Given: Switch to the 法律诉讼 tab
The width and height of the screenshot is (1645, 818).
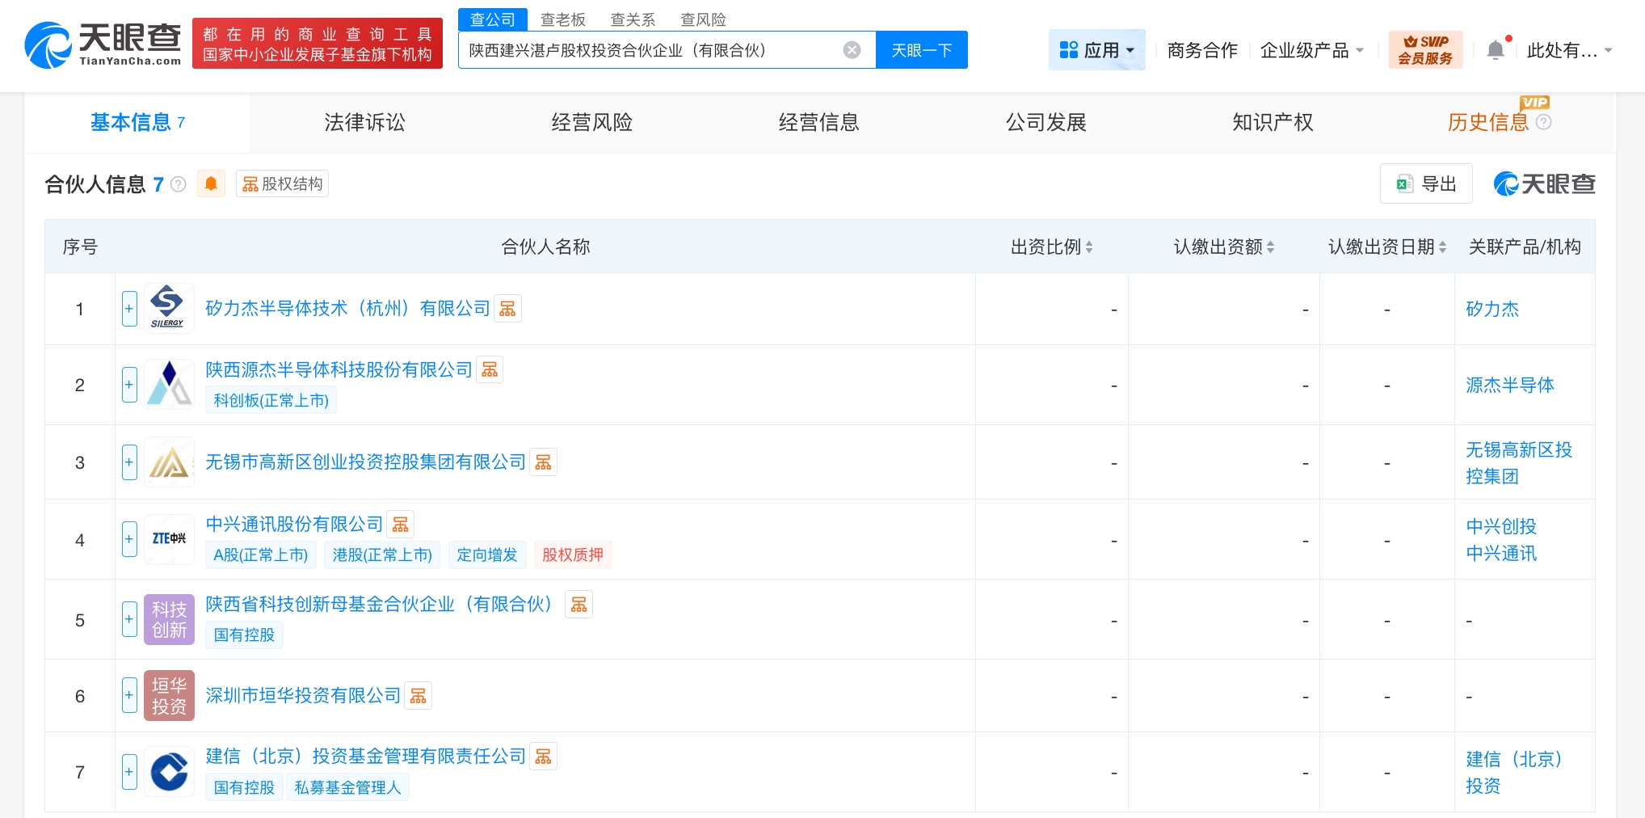Looking at the screenshot, I should tap(364, 122).
